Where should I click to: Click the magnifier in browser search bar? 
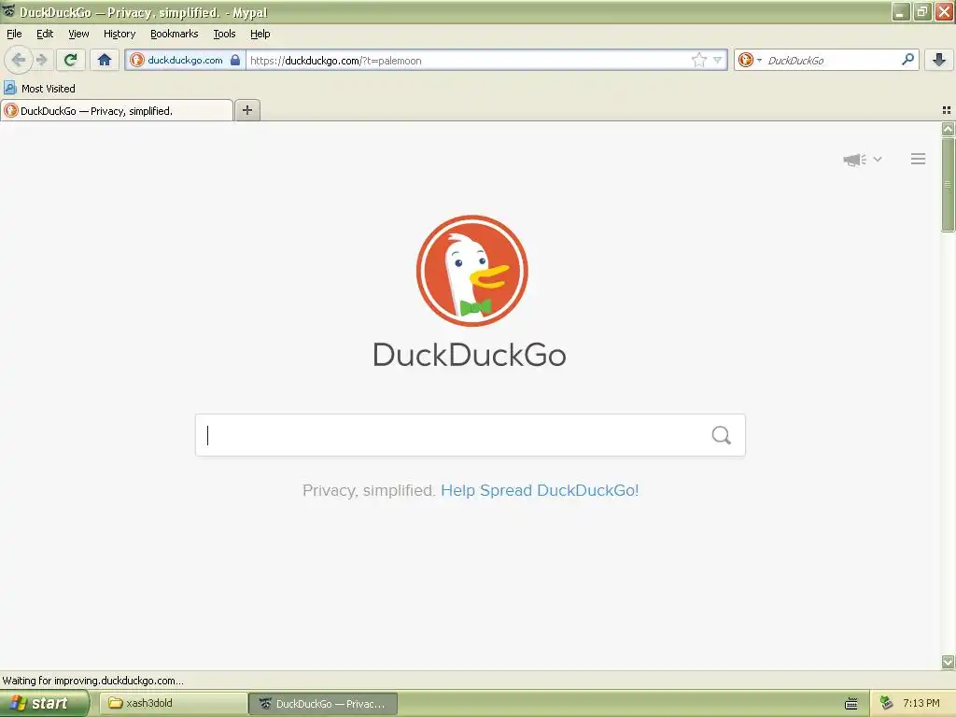[907, 59]
